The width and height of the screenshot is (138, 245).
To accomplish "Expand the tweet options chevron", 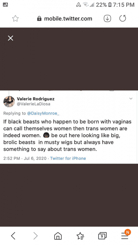I will point(131,99).
